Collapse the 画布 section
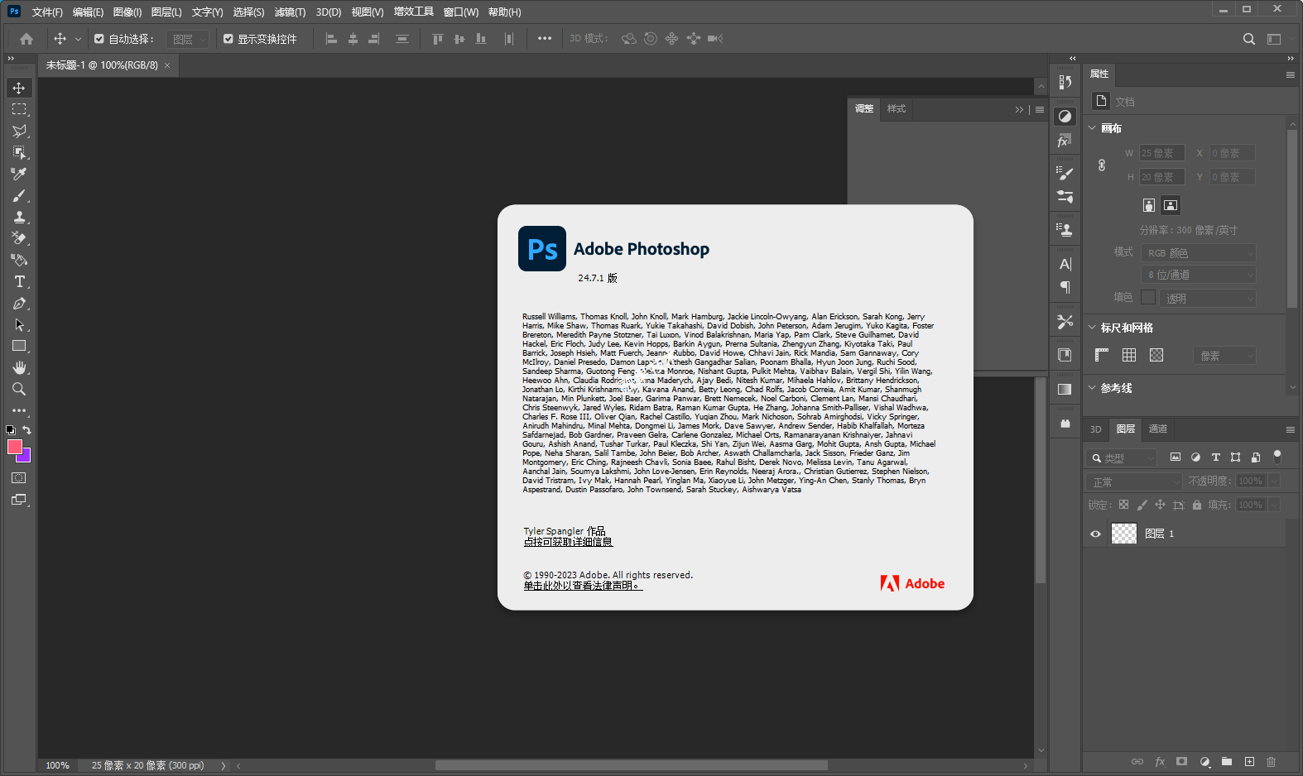 (x=1092, y=128)
